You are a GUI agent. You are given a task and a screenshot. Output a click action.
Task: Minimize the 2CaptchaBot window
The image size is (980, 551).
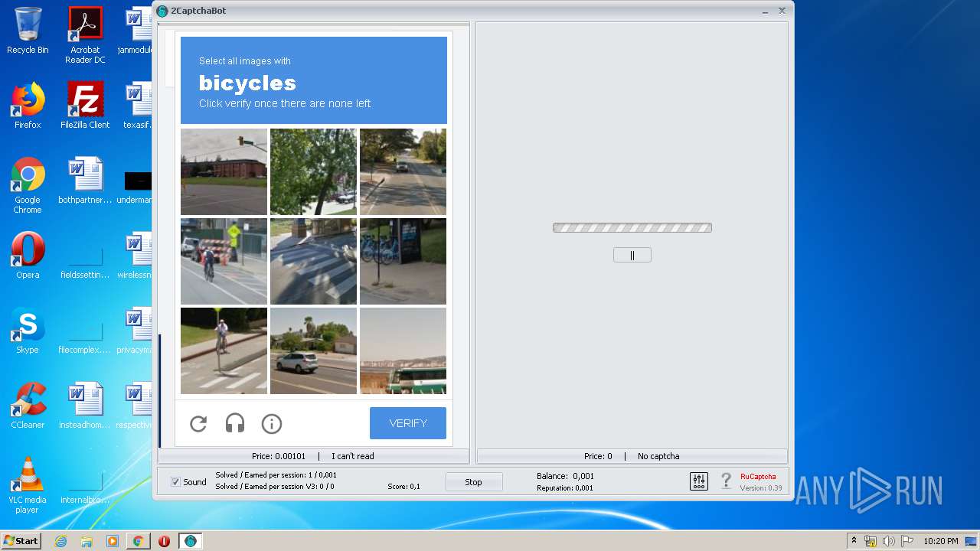click(x=766, y=11)
